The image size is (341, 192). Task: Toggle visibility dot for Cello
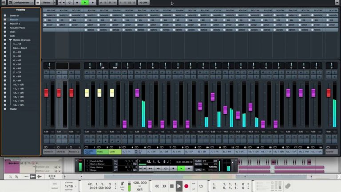5,36
